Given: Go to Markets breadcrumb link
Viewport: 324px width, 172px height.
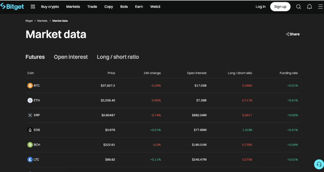Looking at the screenshot, I should tap(42, 21).
